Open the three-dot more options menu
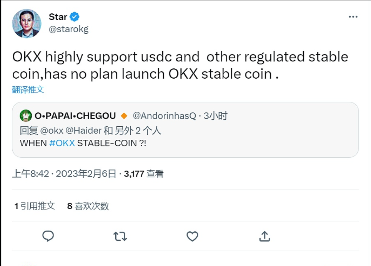371x266 pixels. pos(353,17)
